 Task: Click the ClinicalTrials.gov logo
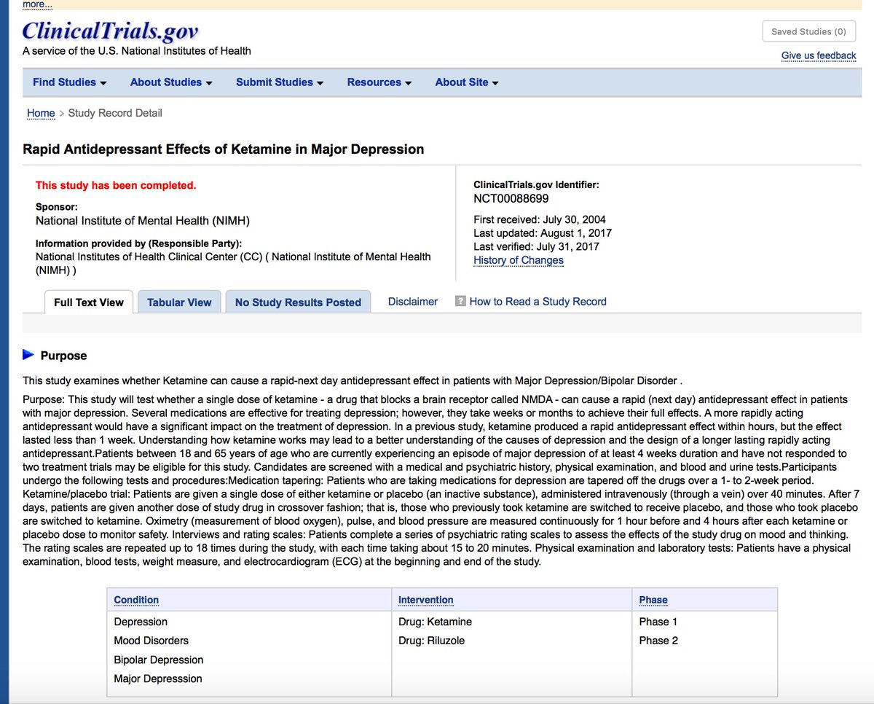click(x=110, y=31)
